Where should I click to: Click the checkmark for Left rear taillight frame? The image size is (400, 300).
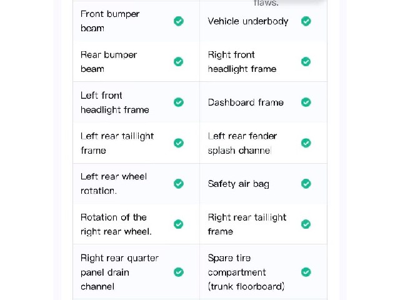click(179, 143)
